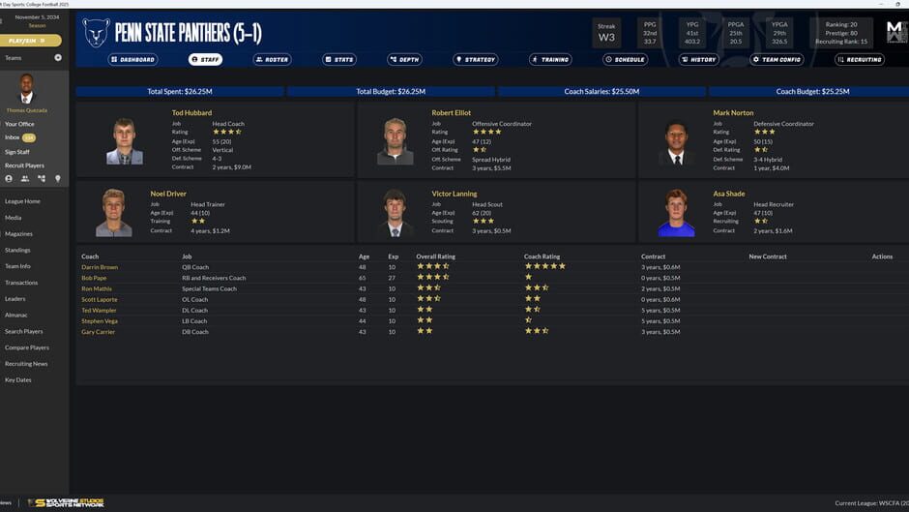Open DL Coach Ted Wampler
The width and height of the screenshot is (909, 512).
coord(100,311)
